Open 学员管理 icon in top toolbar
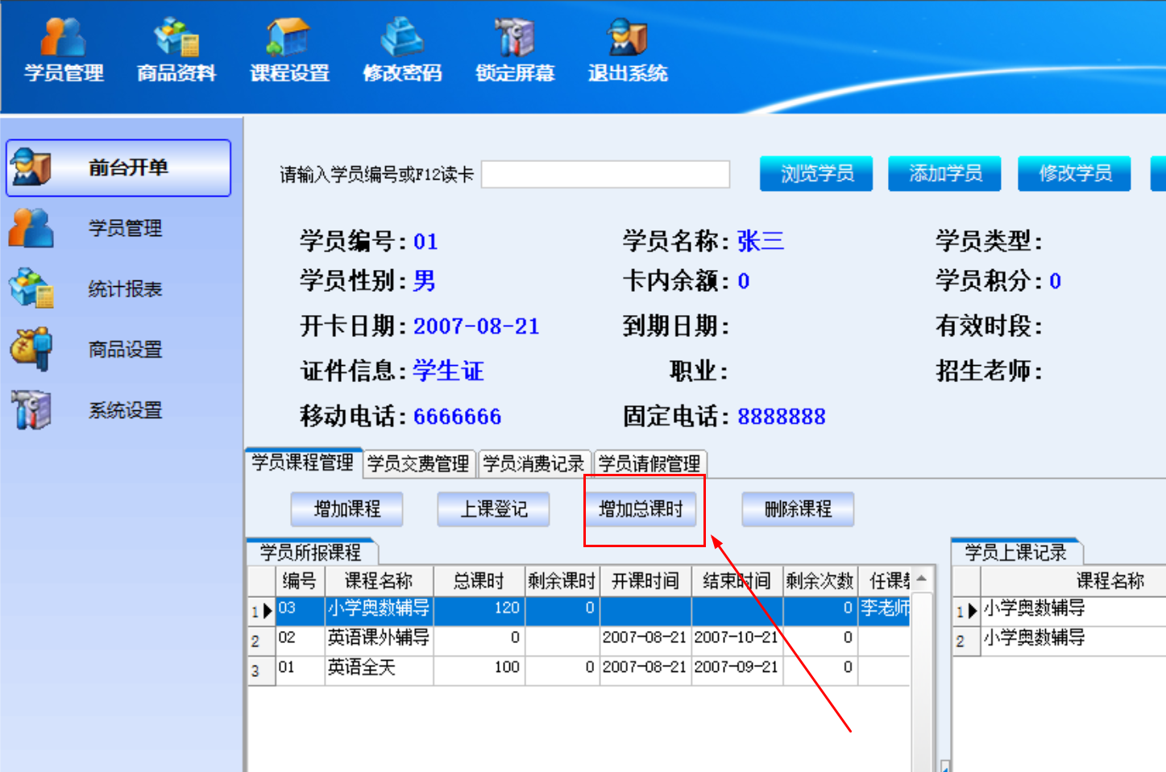 coord(64,50)
